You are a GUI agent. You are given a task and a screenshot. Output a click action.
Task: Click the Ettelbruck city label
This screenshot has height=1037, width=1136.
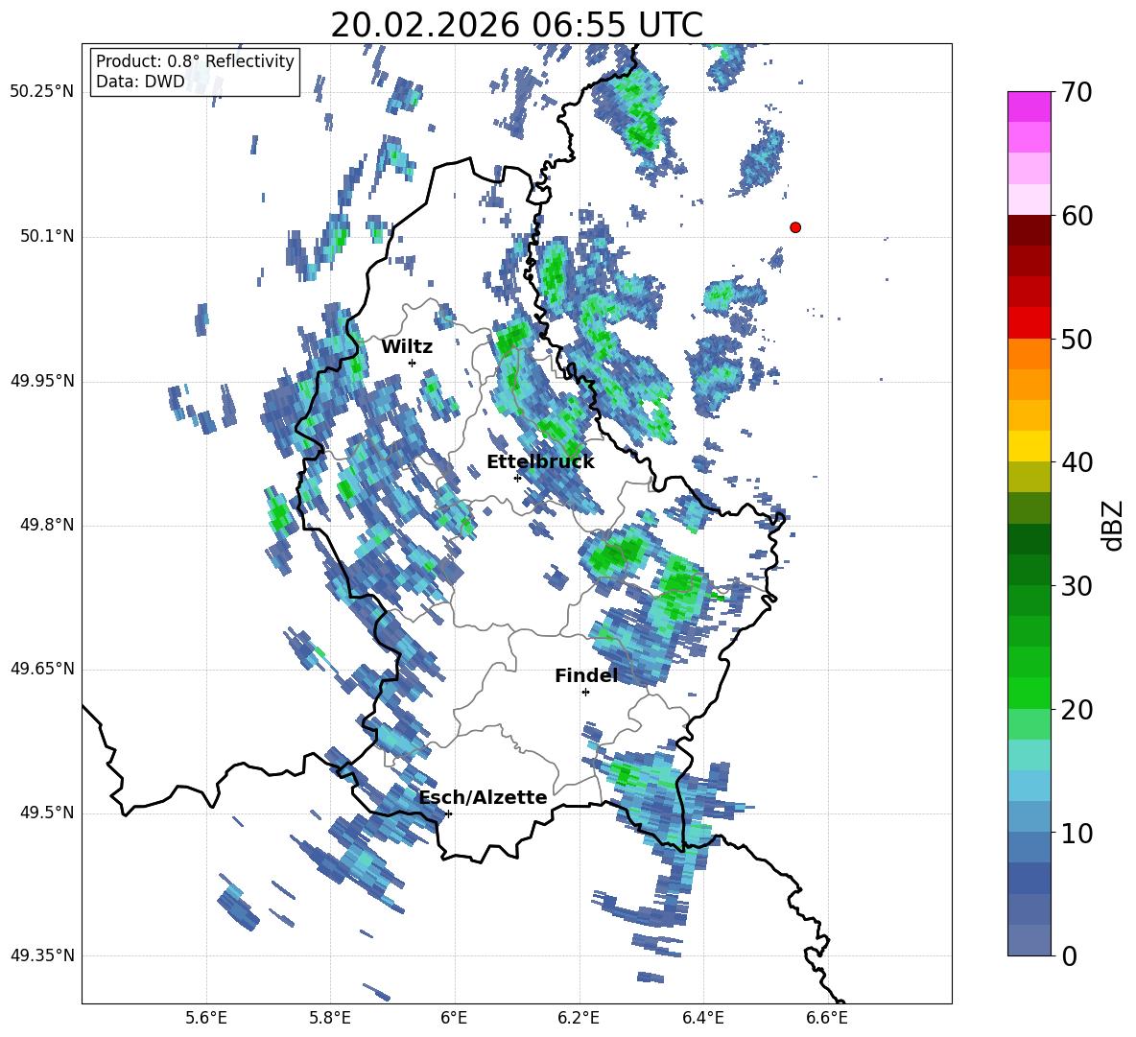pos(540,462)
